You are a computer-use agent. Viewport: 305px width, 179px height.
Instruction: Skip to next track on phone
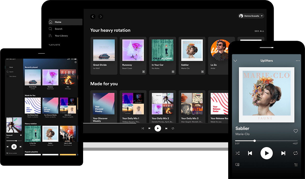click(283, 153)
